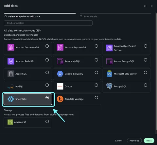
Task: Click the 'Snowflake' label text
Action: [21, 99]
